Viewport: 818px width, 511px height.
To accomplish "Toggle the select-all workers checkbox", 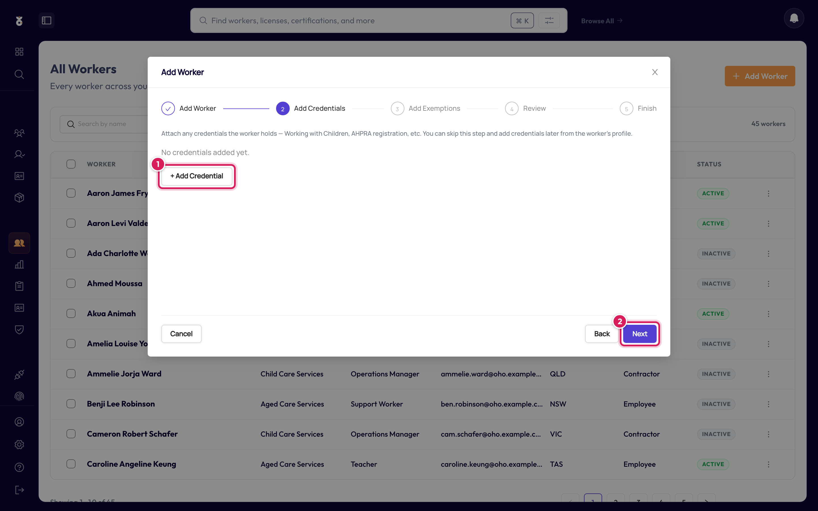I will click(71, 164).
